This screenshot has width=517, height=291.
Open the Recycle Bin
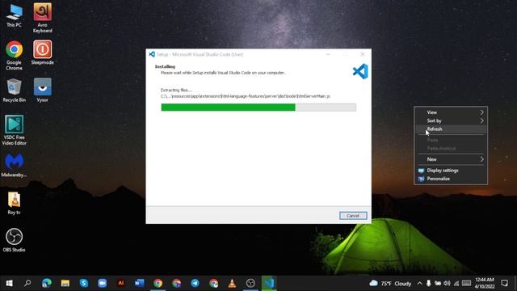coord(15,91)
